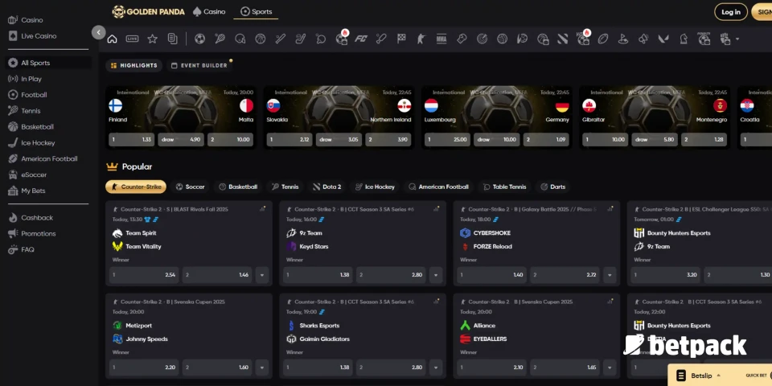Select the boxing glove icon
The width and height of the screenshot is (772, 386).
[x=462, y=39]
